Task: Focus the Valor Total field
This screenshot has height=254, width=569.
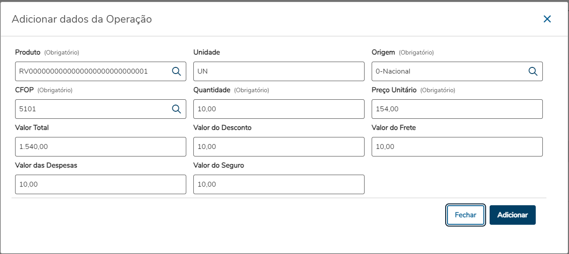Action: (100, 147)
